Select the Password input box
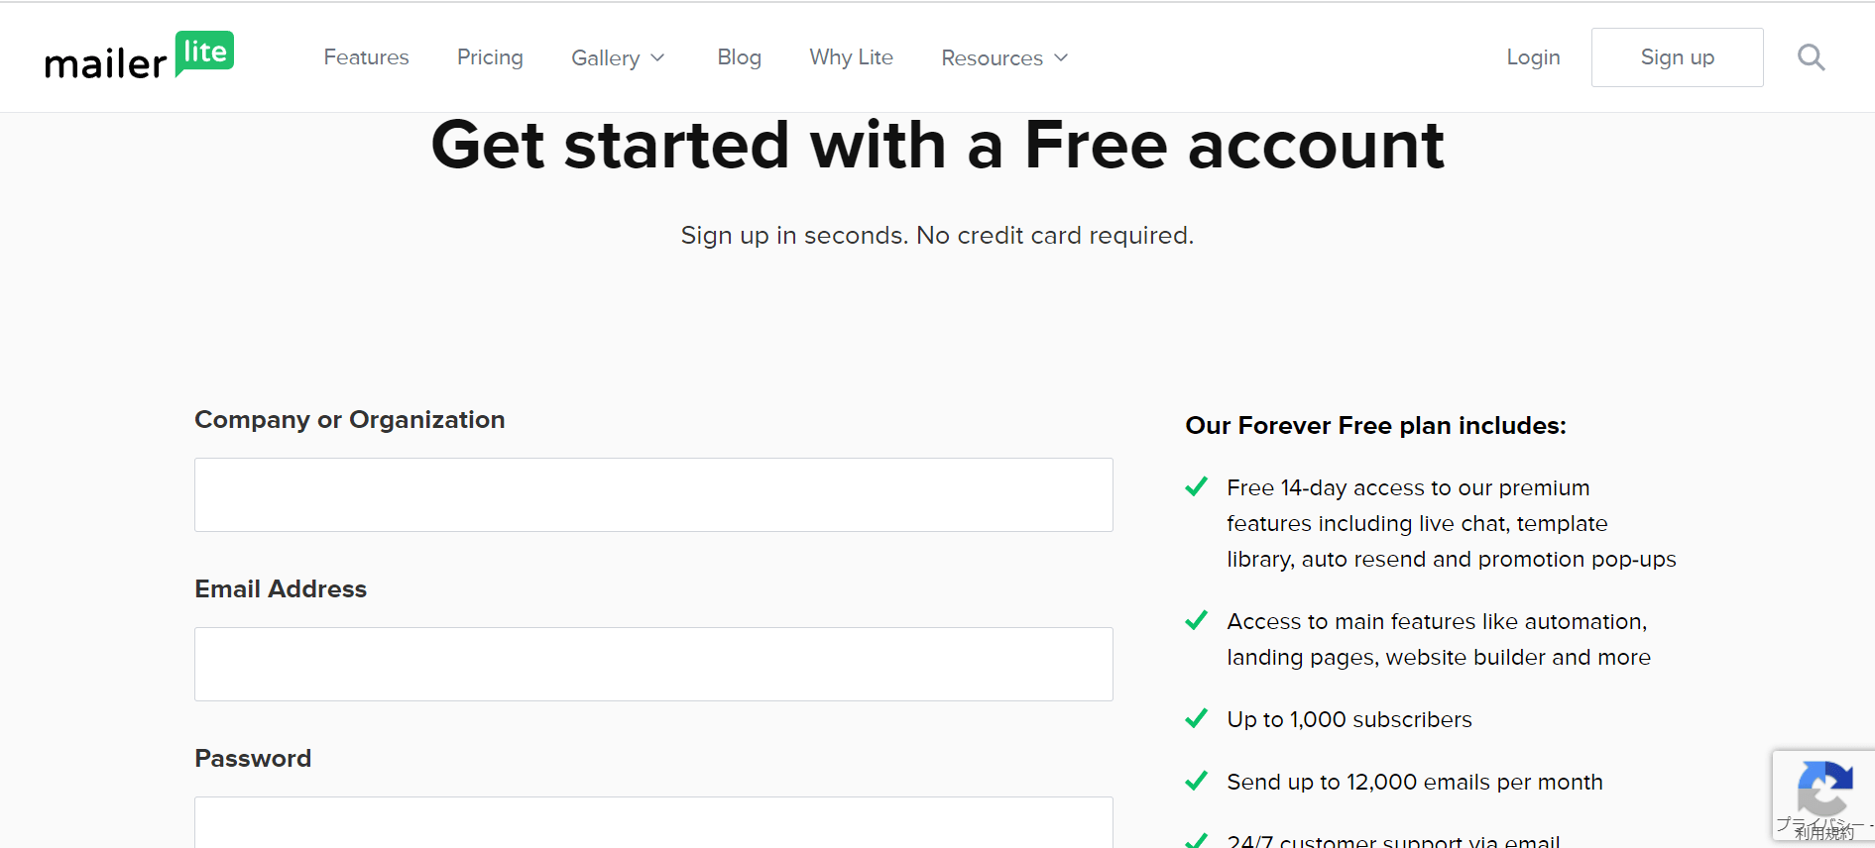 click(653, 822)
